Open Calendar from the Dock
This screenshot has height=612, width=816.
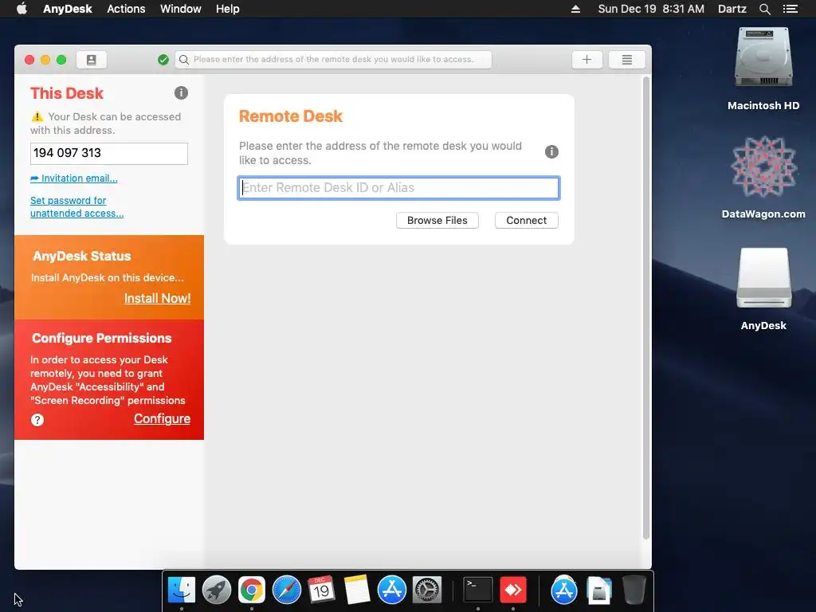click(x=321, y=590)
